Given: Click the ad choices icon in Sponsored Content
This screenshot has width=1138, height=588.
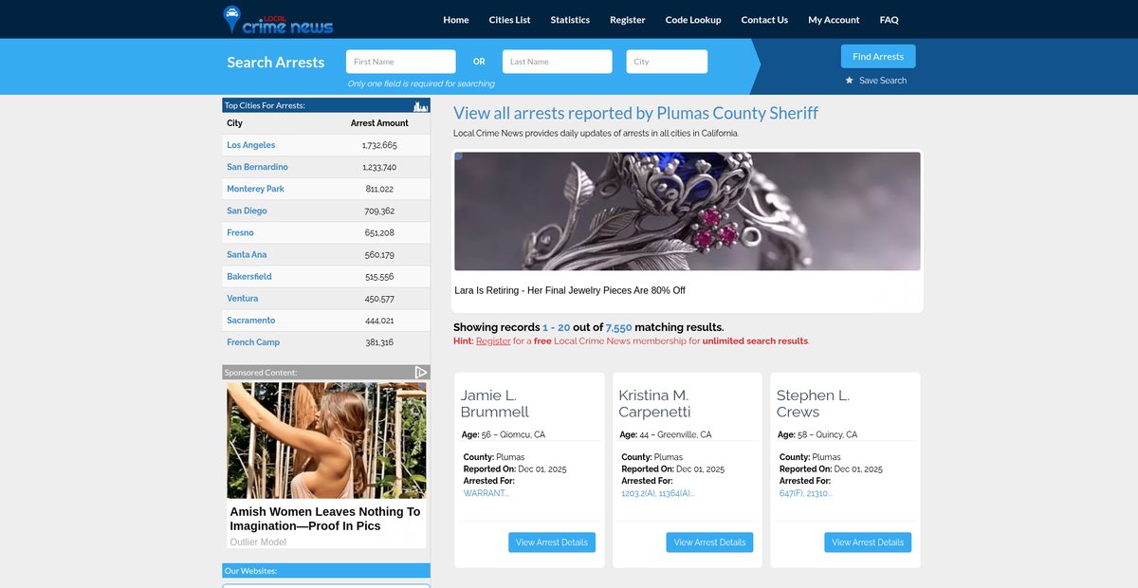Looking at the screenshot, I should click(x=422, y=373).
